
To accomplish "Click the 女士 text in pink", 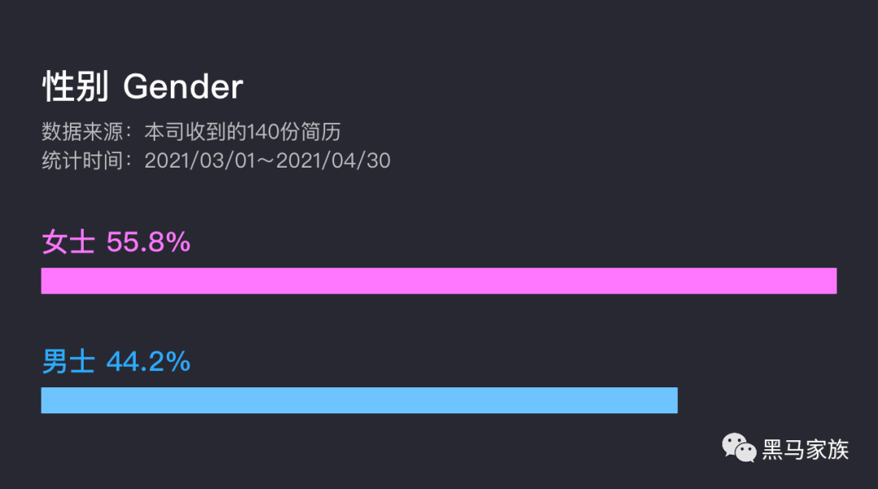I will [x=68, y=242].
